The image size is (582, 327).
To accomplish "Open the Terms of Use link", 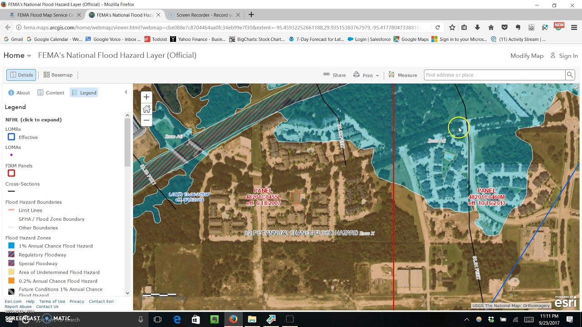I will pyautogui.click(x=52, y=302).
